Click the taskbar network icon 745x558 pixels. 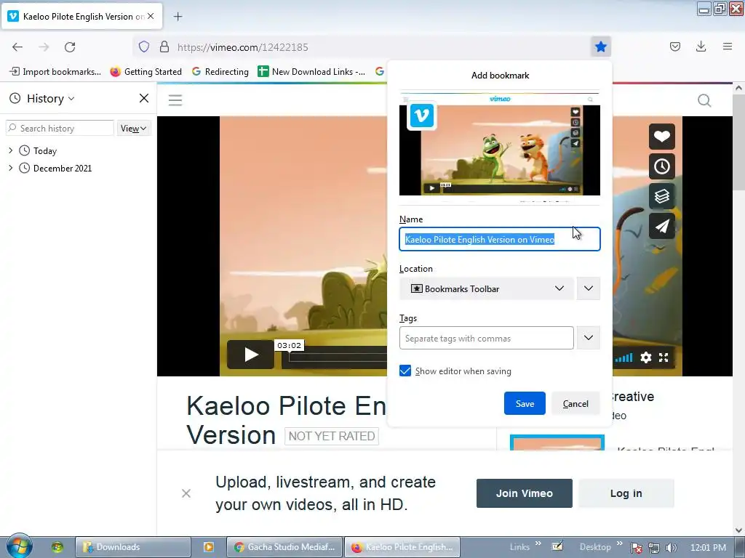[x=654, y=548]
